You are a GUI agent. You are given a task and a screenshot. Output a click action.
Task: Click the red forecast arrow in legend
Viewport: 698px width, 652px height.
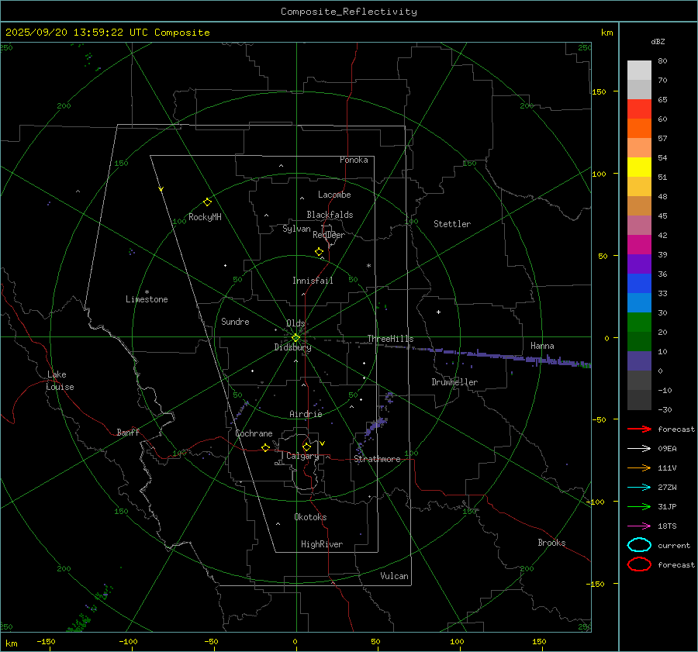click(x=638, y=429)
